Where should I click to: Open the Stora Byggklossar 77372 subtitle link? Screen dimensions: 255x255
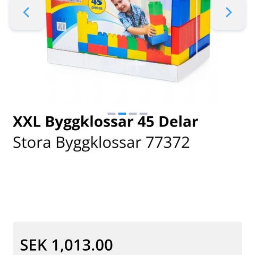point(101,143)
